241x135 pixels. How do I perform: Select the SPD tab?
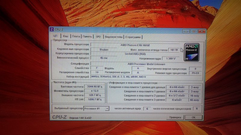[98, 37]
